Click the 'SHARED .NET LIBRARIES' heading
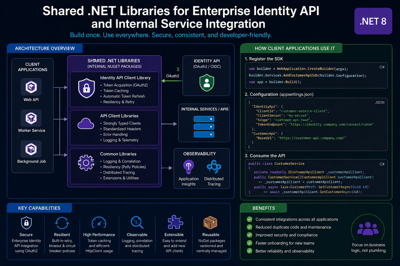This screenshot has height=266, width=400. (x=114, y=61)
